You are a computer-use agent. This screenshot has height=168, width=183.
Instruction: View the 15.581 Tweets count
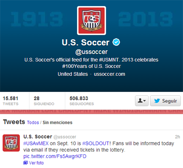(11, 101)
